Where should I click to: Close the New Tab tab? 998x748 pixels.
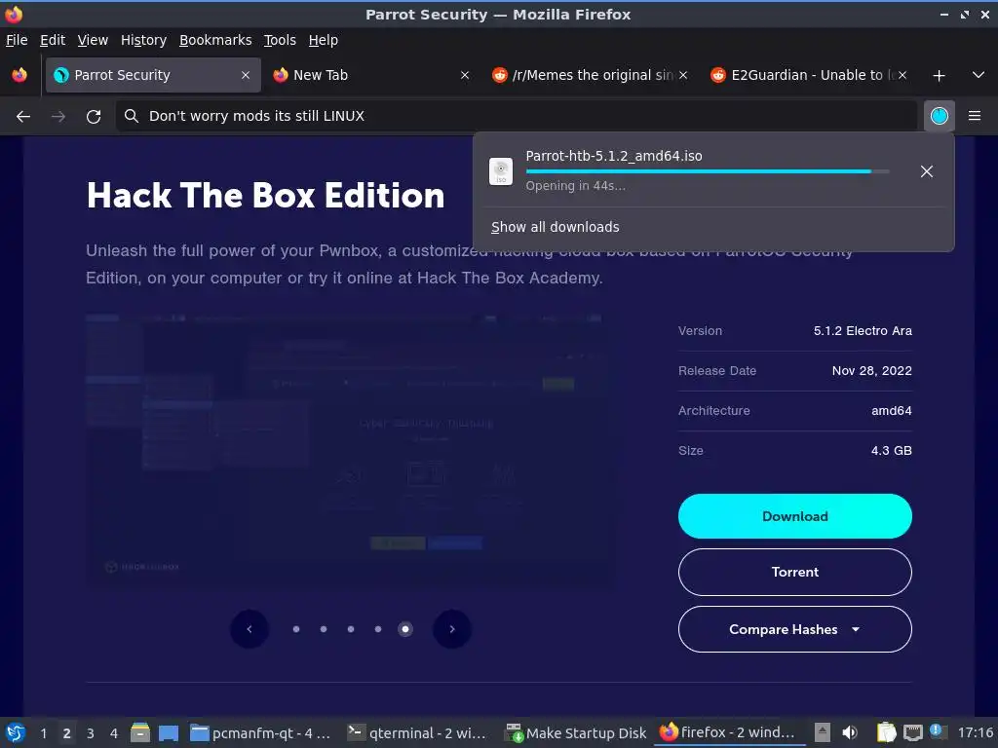click(465, 75)
